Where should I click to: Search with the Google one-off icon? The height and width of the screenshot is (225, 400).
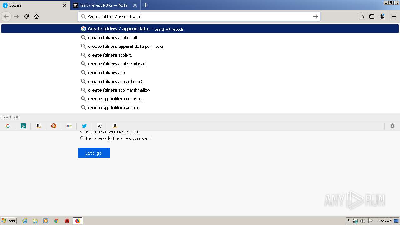[x=8, y=126]
